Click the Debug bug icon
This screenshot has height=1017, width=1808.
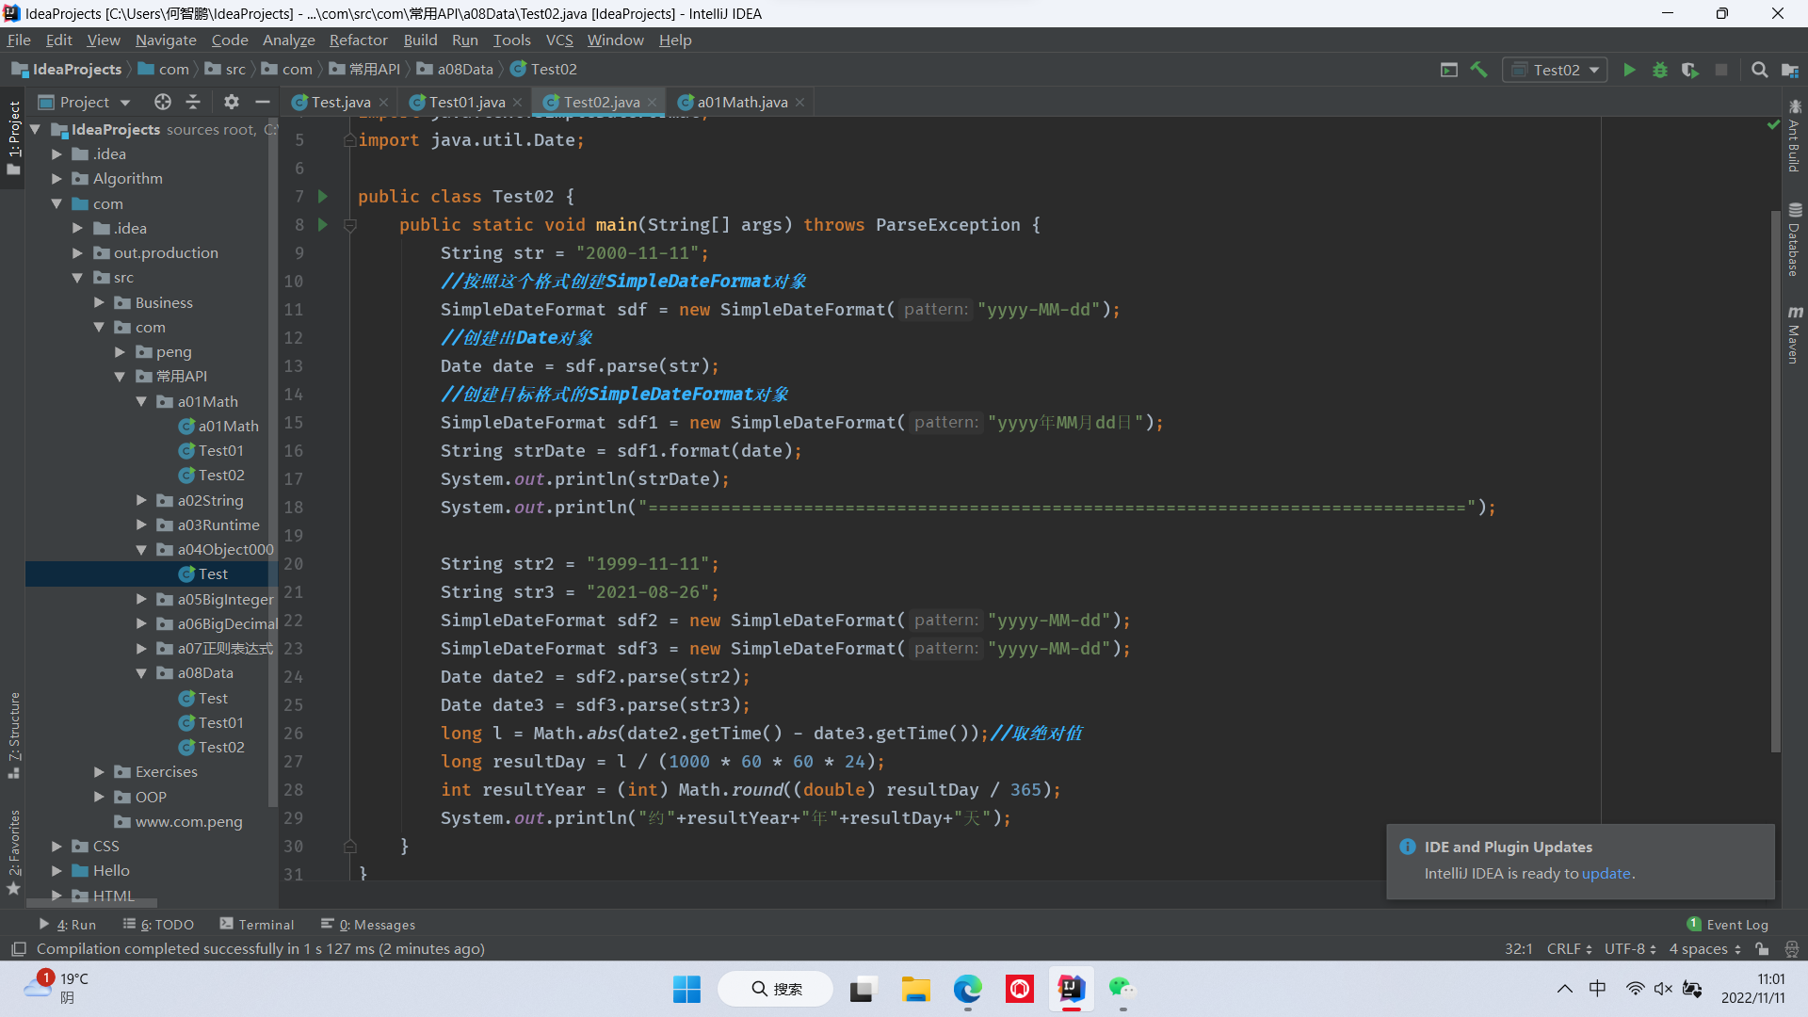tap(1660, 70)
